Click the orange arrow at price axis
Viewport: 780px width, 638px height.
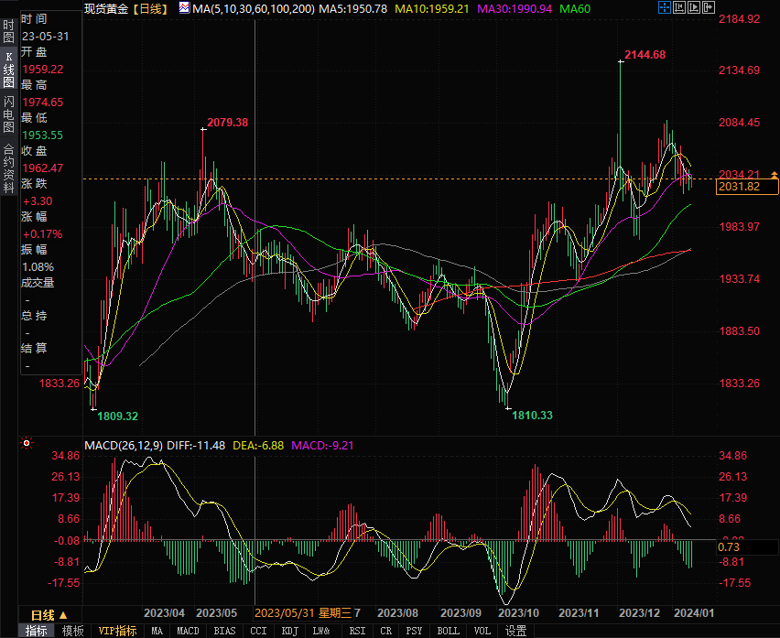(x=775, y=174)
